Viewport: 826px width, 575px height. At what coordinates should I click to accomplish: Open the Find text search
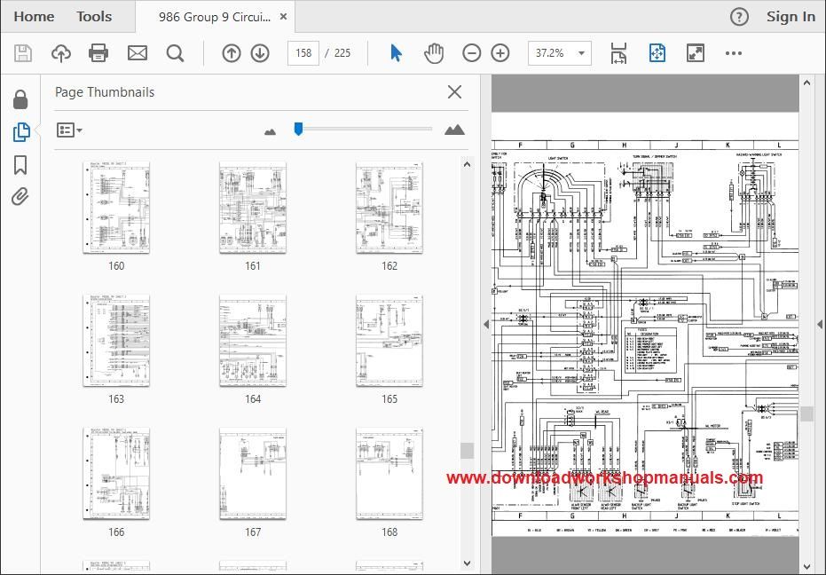click(175, 53)
